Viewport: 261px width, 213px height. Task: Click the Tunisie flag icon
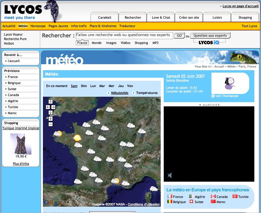point(235,196)
